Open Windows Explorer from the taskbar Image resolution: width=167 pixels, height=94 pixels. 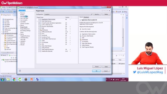8,79
